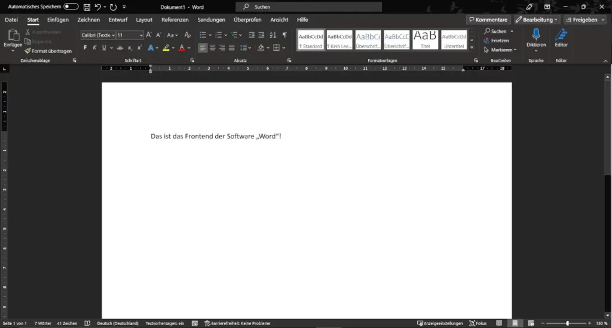Screen dimensions: 612x328
Task: Open spelling check book icon in status bar
Action: pyautogui.click(x=87, y=323)
